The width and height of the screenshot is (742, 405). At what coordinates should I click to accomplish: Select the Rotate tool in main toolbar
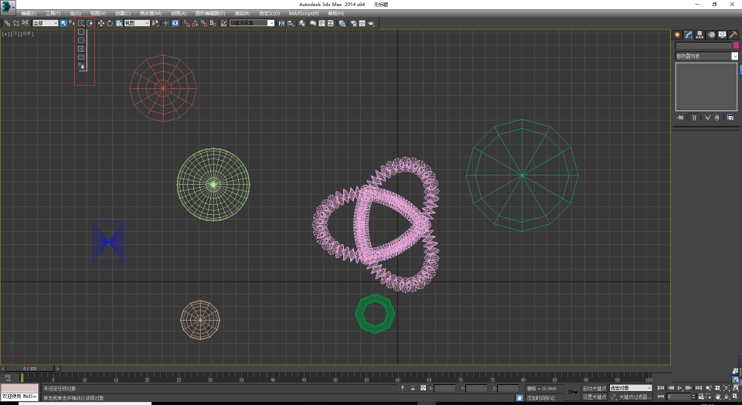109,23
